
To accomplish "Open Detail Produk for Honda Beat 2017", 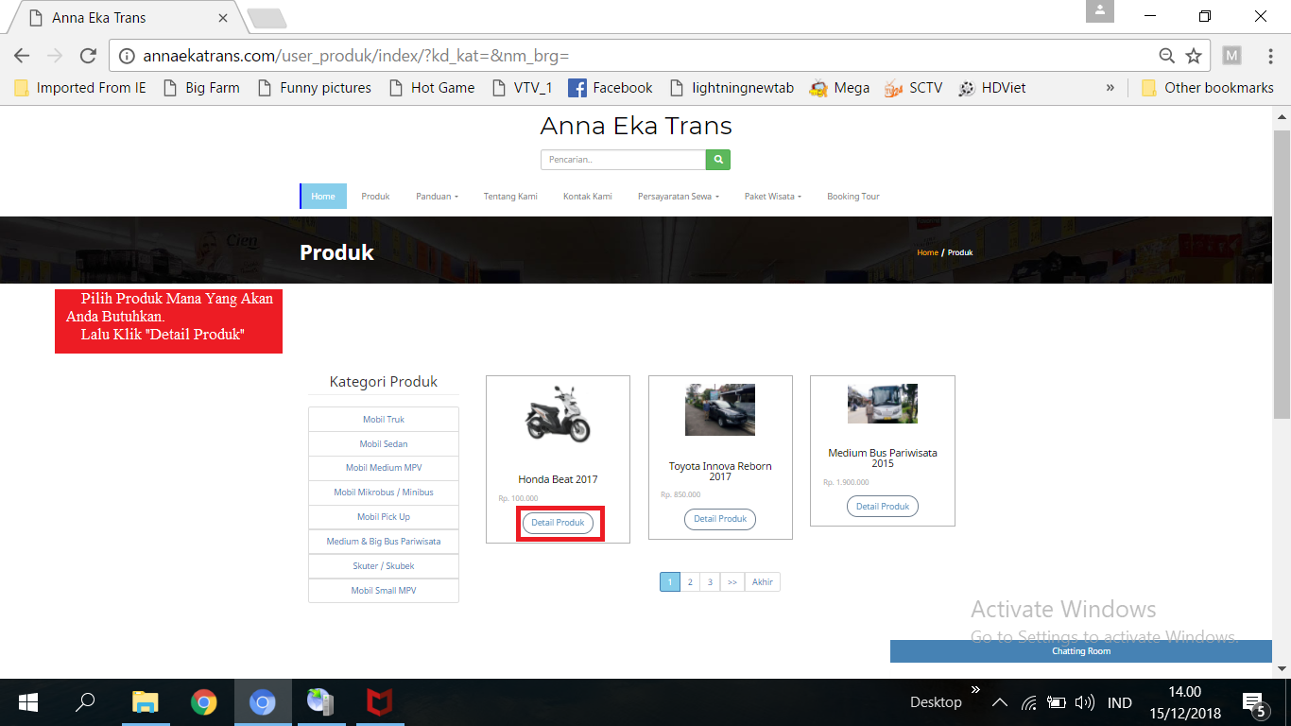I will click(x=558, y=523).
